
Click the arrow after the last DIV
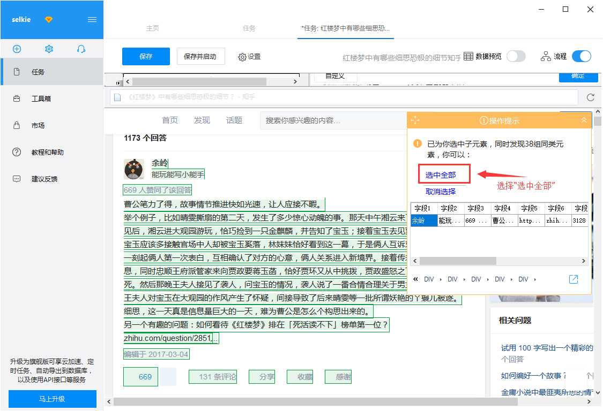(x=535, y=279)
